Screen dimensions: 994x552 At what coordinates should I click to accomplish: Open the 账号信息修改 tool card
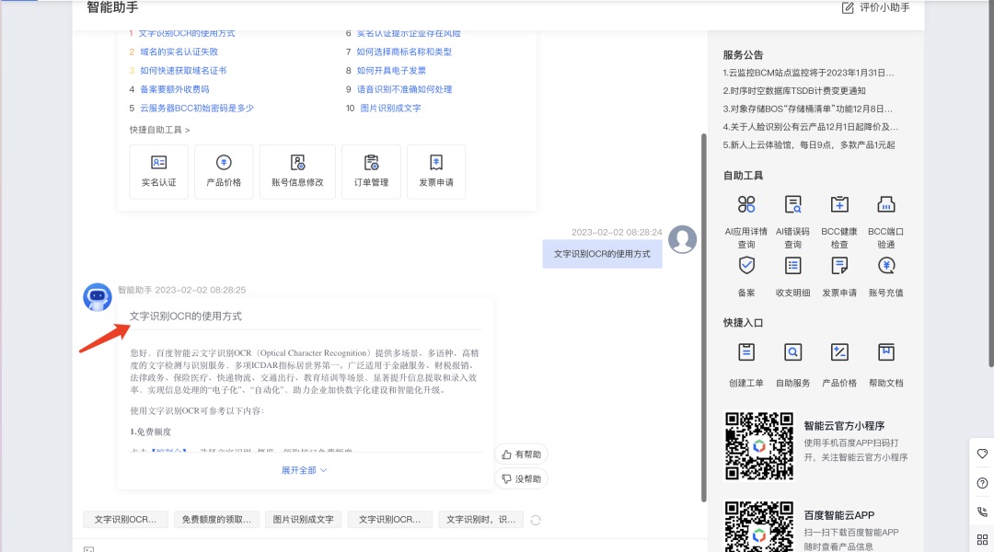pos(297,172)
